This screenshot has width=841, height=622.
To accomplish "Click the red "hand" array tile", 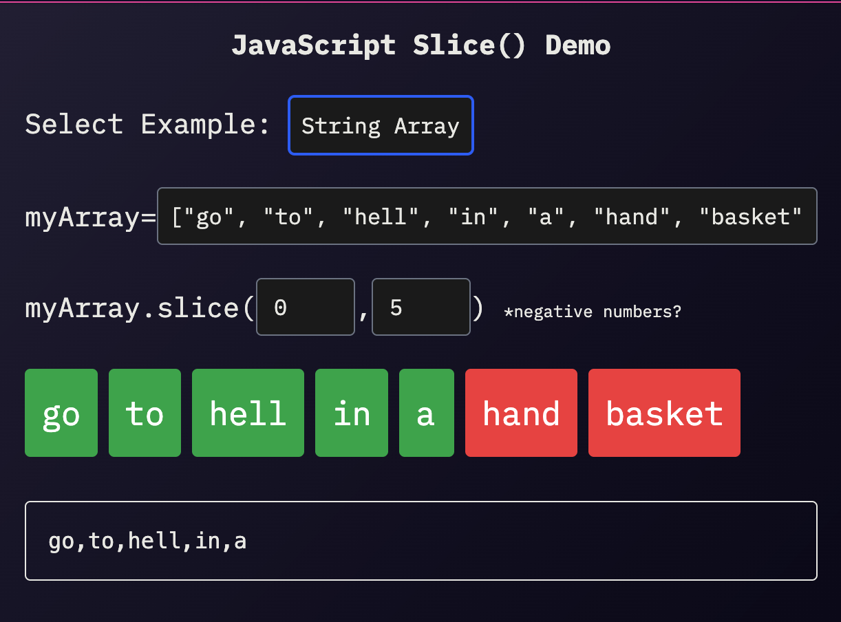I will (x=521, y=413).
